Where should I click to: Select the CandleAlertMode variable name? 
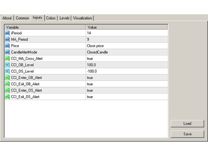point(24,52)
